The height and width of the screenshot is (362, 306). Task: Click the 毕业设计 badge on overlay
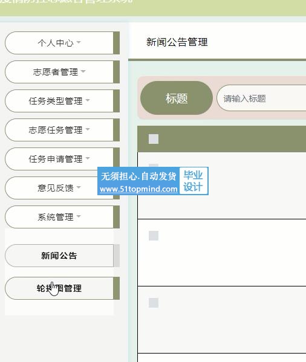(194, 181)
